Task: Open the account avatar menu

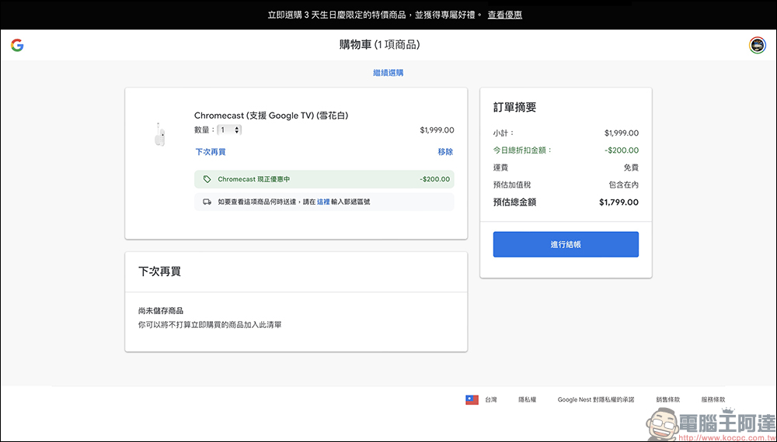Action: point(757,45)
